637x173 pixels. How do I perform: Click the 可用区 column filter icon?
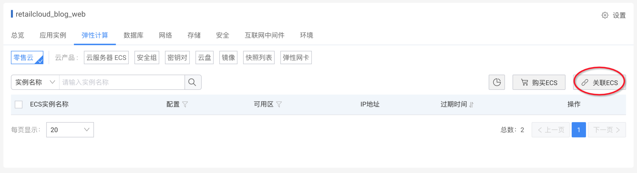click(279, 104)
